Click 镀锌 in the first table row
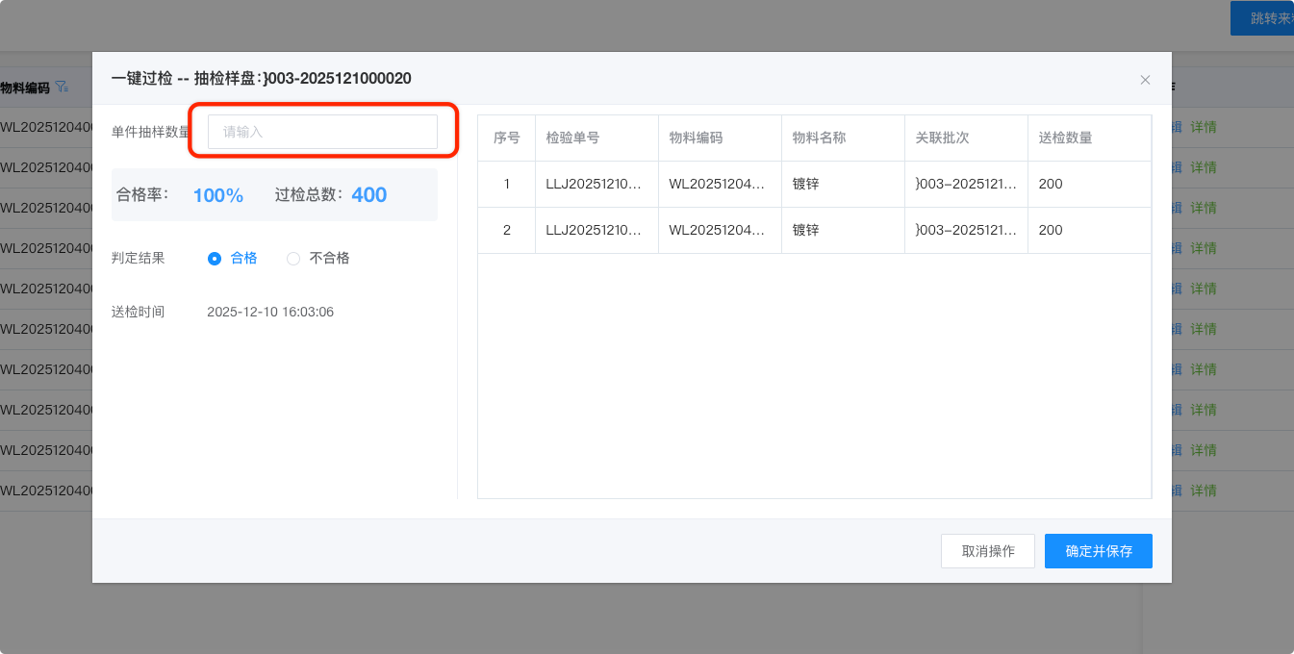1294x654 pixels. coord(805,184)
